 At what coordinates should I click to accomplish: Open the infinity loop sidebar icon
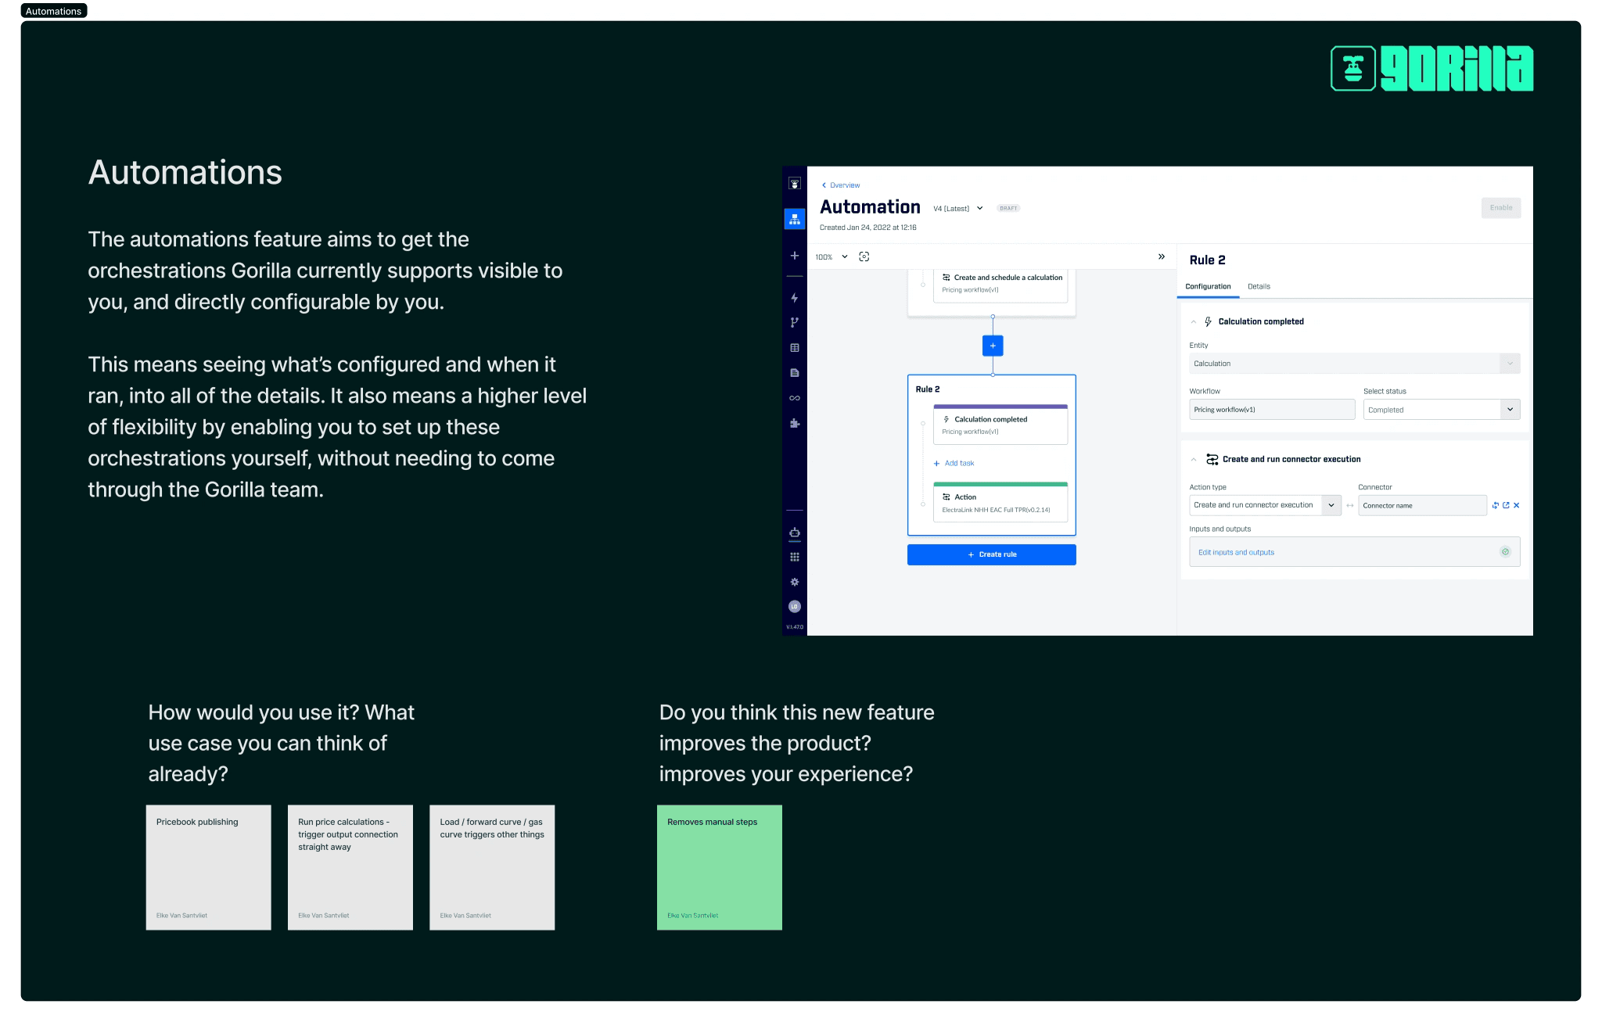794,398
